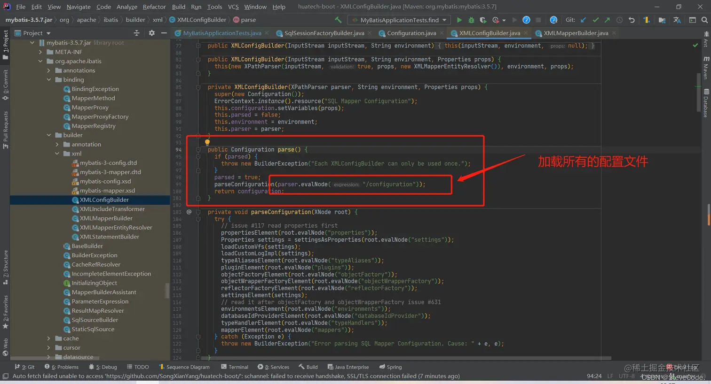Screen dimensions: 711x384
Task: Expand the annotations package
Action: pyautogui.click(x=48, y=70)
